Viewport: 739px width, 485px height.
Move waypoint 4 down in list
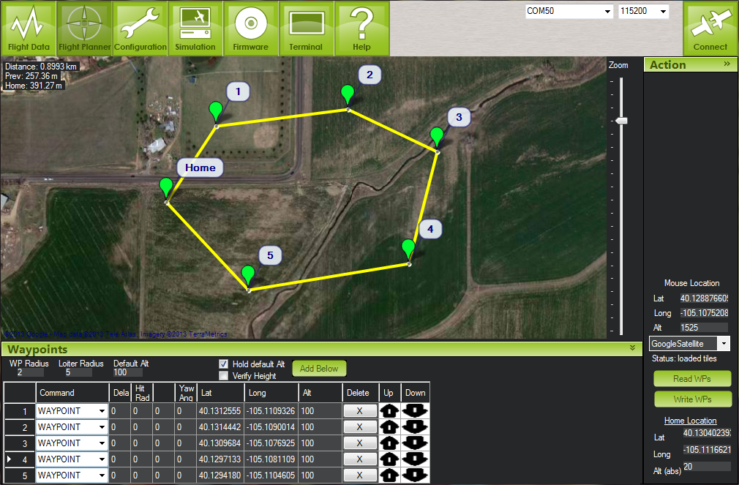415,459
